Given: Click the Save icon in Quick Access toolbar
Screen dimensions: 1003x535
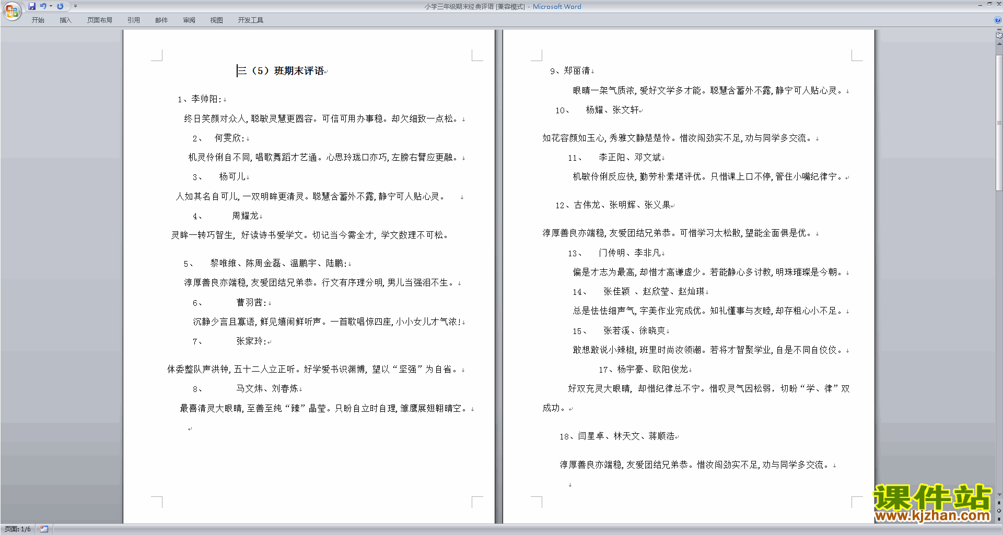Looking at the screenshot, I should pos(32,6).
